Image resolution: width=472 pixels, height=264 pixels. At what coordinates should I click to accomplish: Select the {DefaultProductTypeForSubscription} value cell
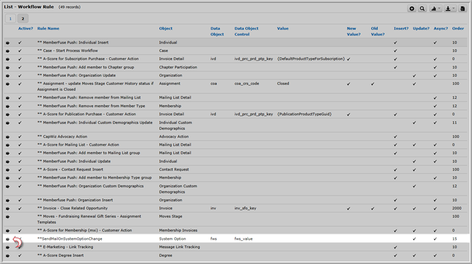(x=311, y=59)
